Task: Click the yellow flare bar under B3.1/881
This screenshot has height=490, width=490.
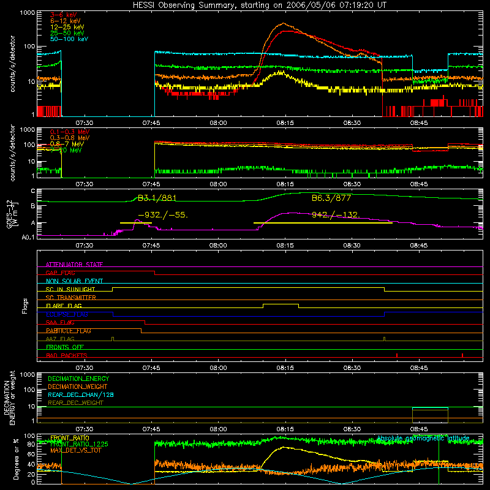Action: point(136,223)
